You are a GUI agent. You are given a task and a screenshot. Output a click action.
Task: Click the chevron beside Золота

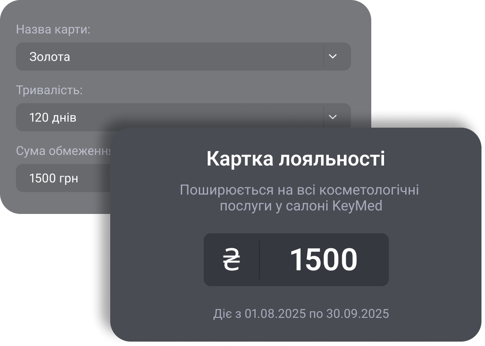(x=333, y=56)
